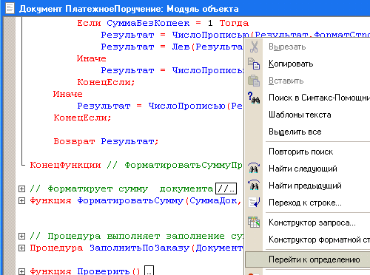Click the document icon in the title bar
This screenshot has width=370, height=275.
(x=10, y=8)
